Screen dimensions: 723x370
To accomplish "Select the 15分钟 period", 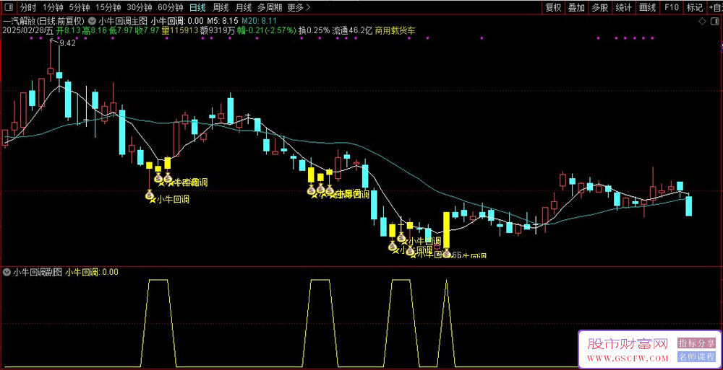I will (x=108, y=7).
